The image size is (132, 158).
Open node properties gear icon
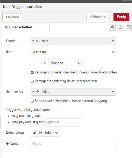tap(112, 27)
